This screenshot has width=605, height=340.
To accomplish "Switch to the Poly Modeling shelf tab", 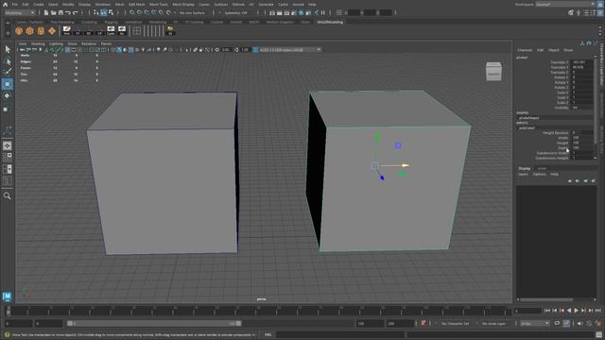I will click(x=62, y=22).
